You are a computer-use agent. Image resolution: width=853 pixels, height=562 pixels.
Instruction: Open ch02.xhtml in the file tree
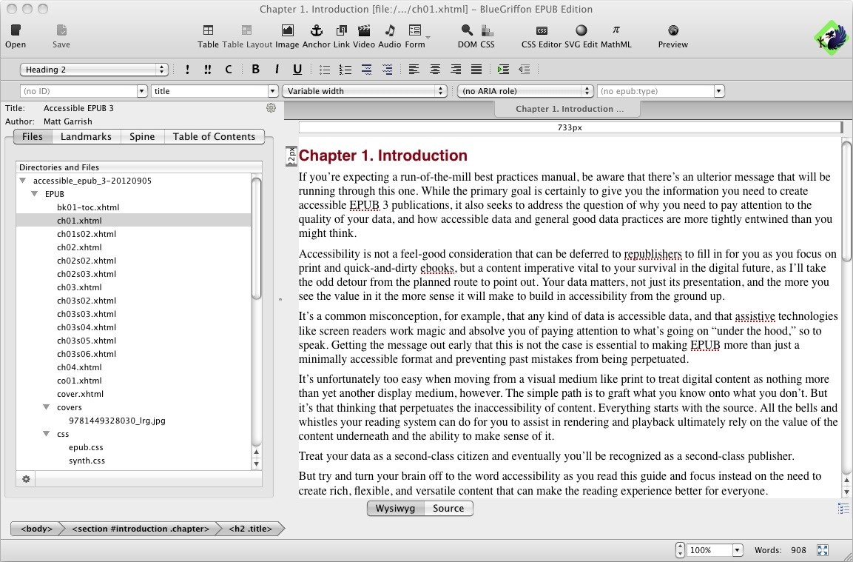79,247
